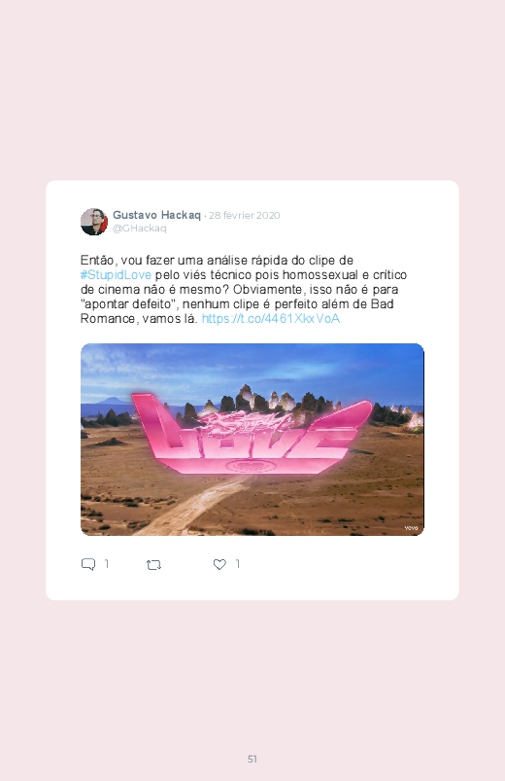505x781 pixels.
Task: Click the dirt road in the thumbnail
Action: point(199,503)
